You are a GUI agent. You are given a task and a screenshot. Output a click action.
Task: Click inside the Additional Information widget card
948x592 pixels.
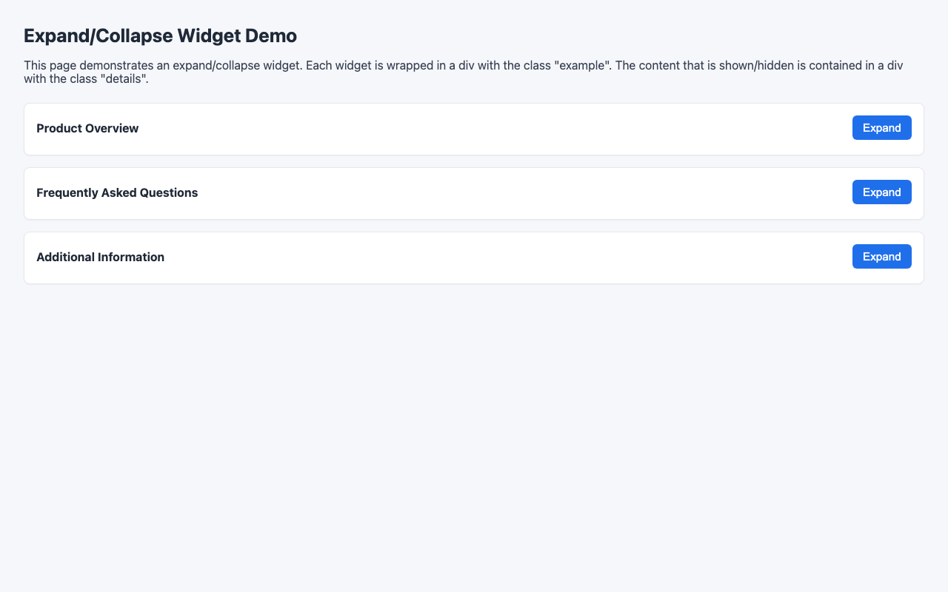click(474, 258)
